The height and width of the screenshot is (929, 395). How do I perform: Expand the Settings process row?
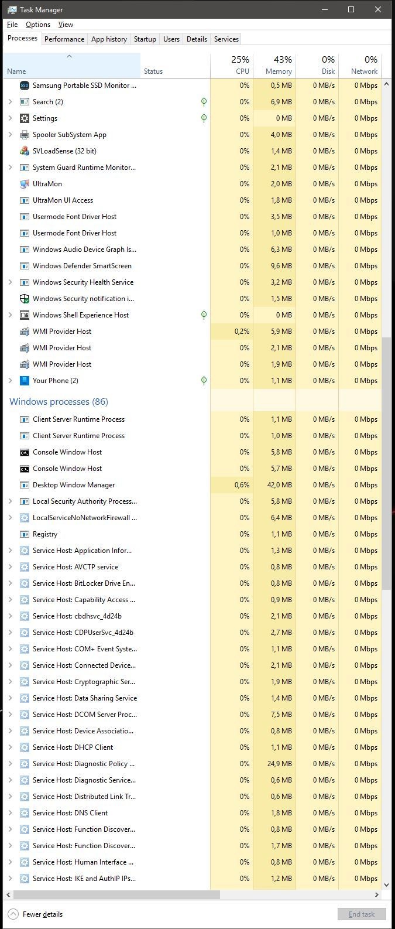pyautogui.click(x=10, y=118)
